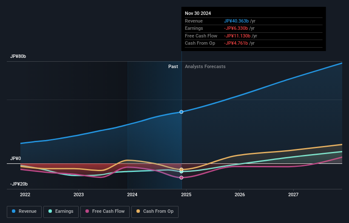Click the 2026 x-axis label

[240, 195]
